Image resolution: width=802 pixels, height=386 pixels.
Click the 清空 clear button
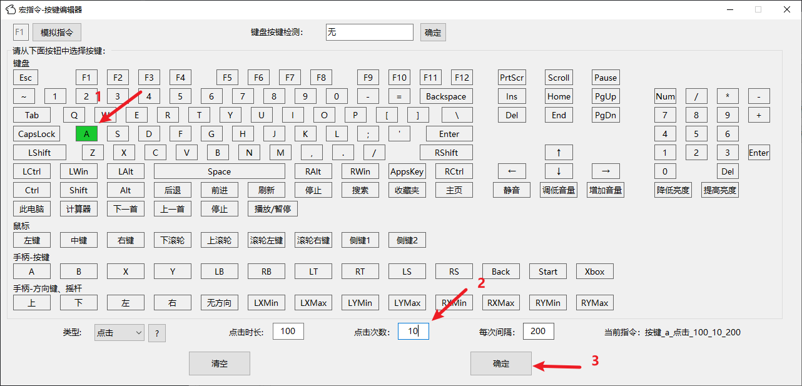[x=220, y=363]
